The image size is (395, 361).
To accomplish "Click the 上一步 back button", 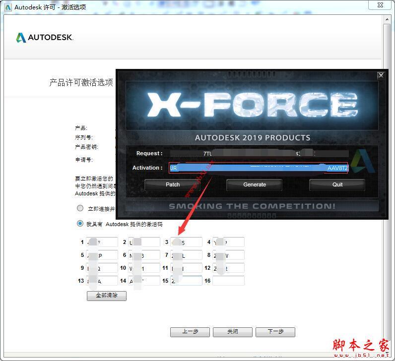I will (x=190, y=332).
